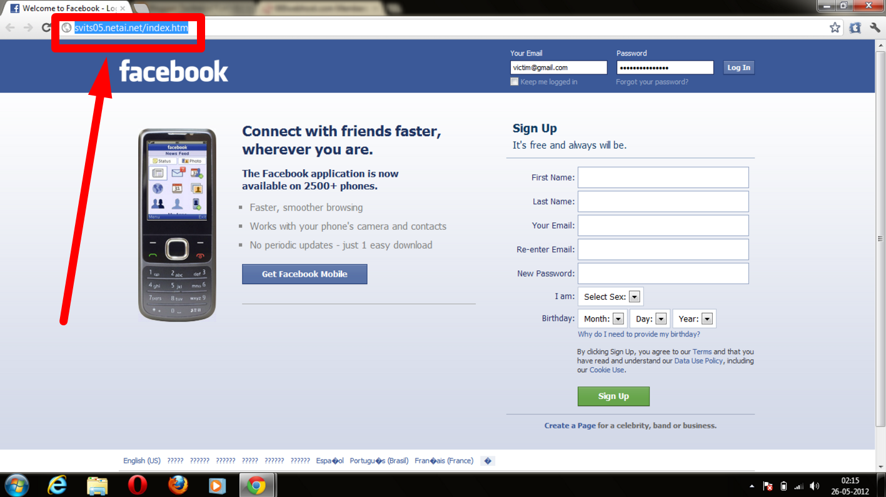This screenshot has width=886, height=497.
Task: Click the Your Email login field
Action: [558, 67]
